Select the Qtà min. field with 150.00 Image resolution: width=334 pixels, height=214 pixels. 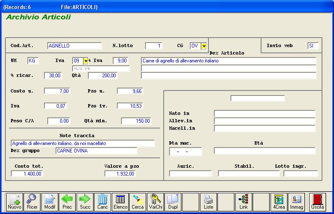tap(136, 121)
